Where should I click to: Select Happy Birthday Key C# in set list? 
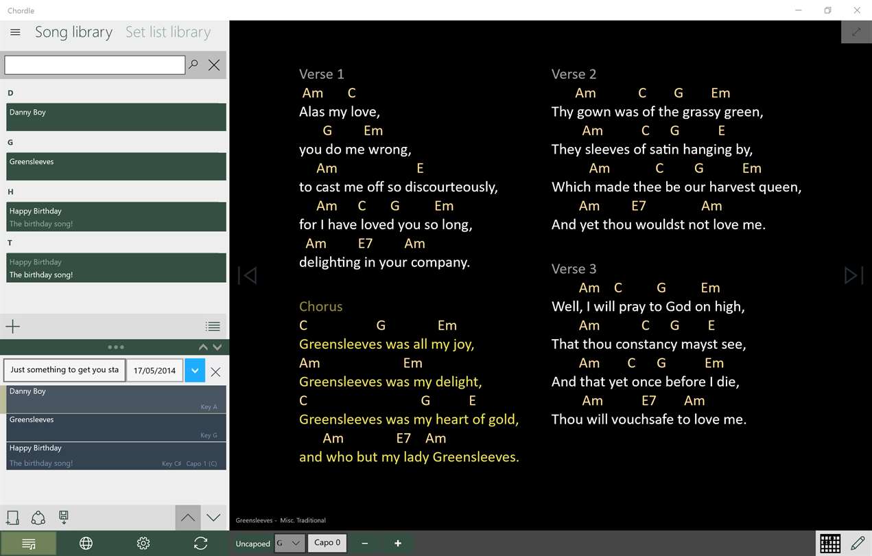click(x=116, y=456)
